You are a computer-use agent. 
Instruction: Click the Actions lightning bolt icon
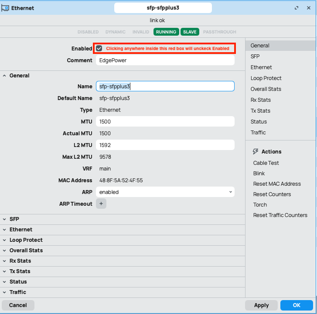coord(256,151)
